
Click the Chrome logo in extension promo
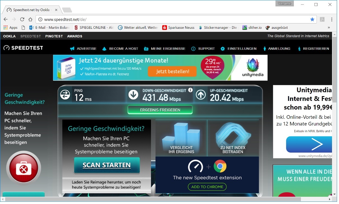220,167
